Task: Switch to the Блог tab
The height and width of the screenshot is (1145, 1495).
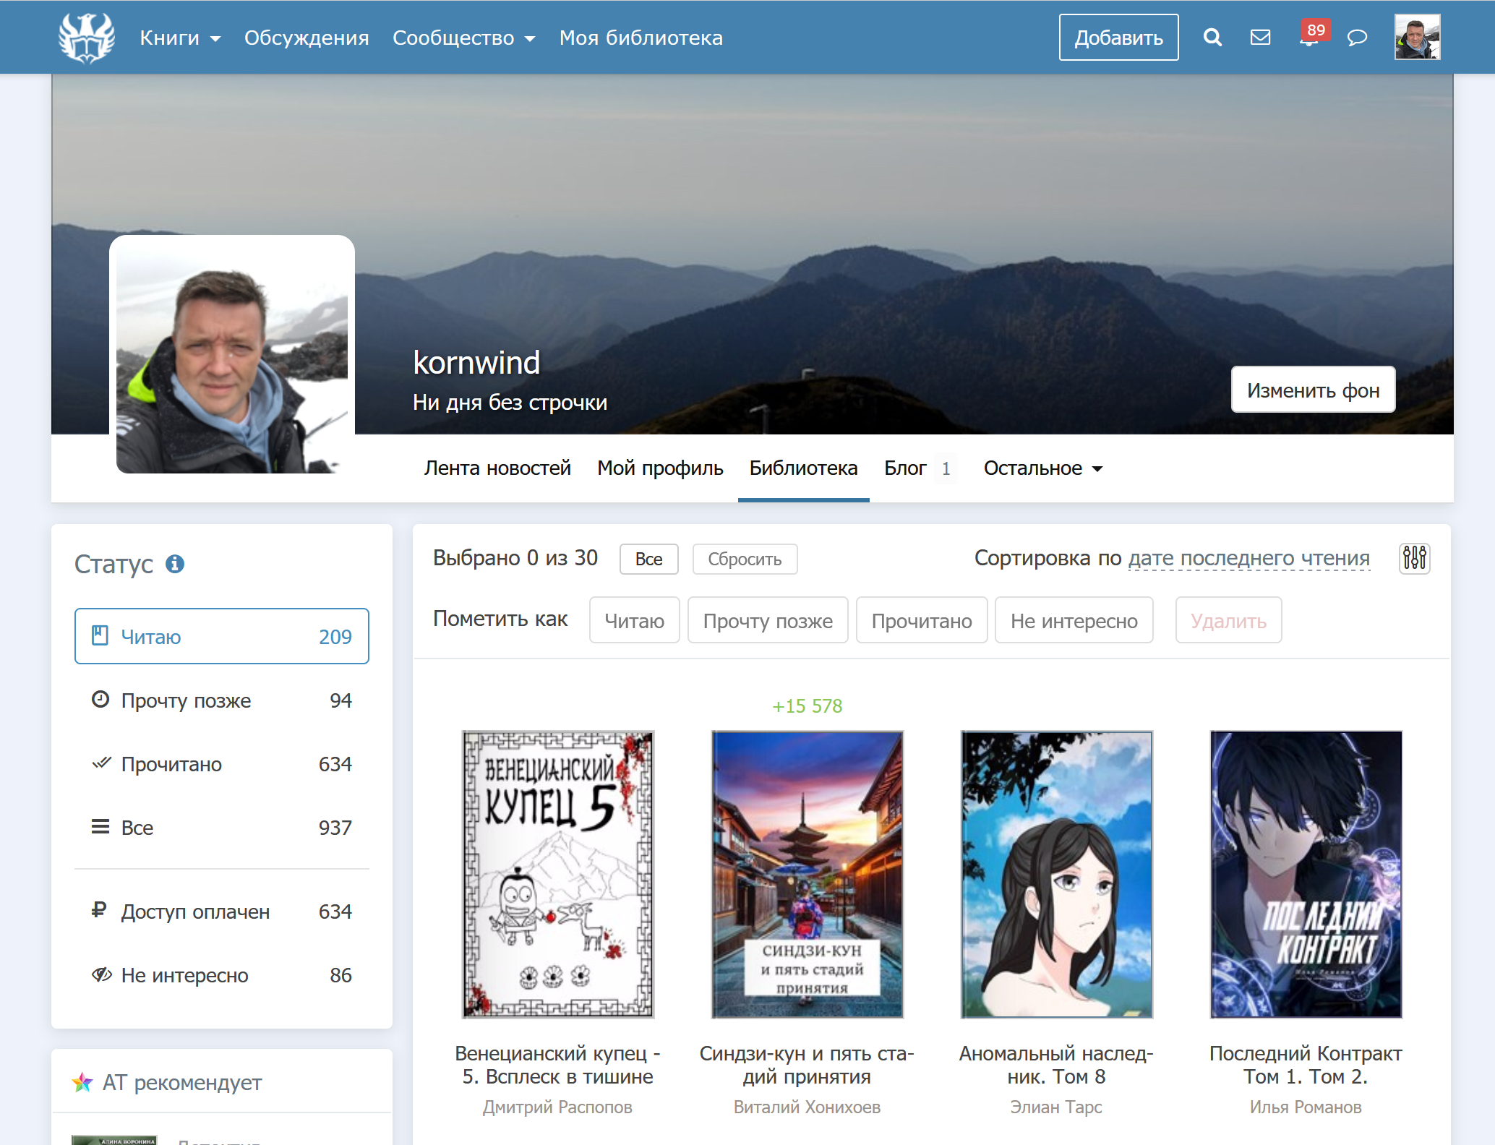Action: (x=905, y=468)
